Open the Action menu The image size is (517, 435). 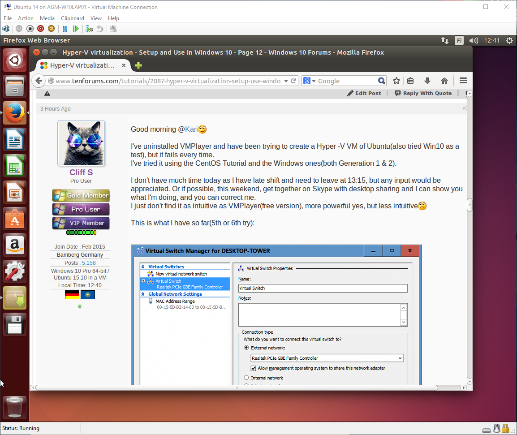[x=26, y=18]
